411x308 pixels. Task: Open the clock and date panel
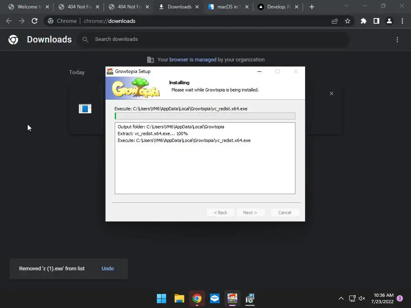(x=382, y=298)
